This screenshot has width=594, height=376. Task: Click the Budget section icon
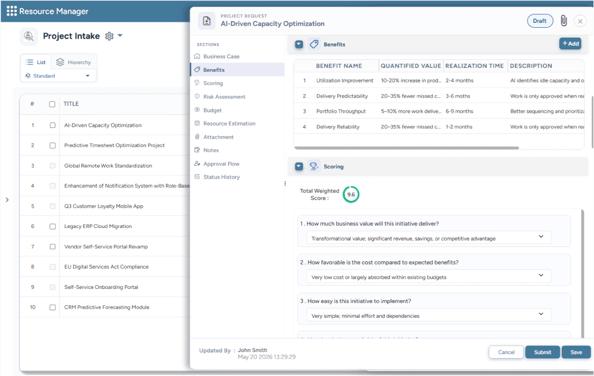[x=197, y=110]
